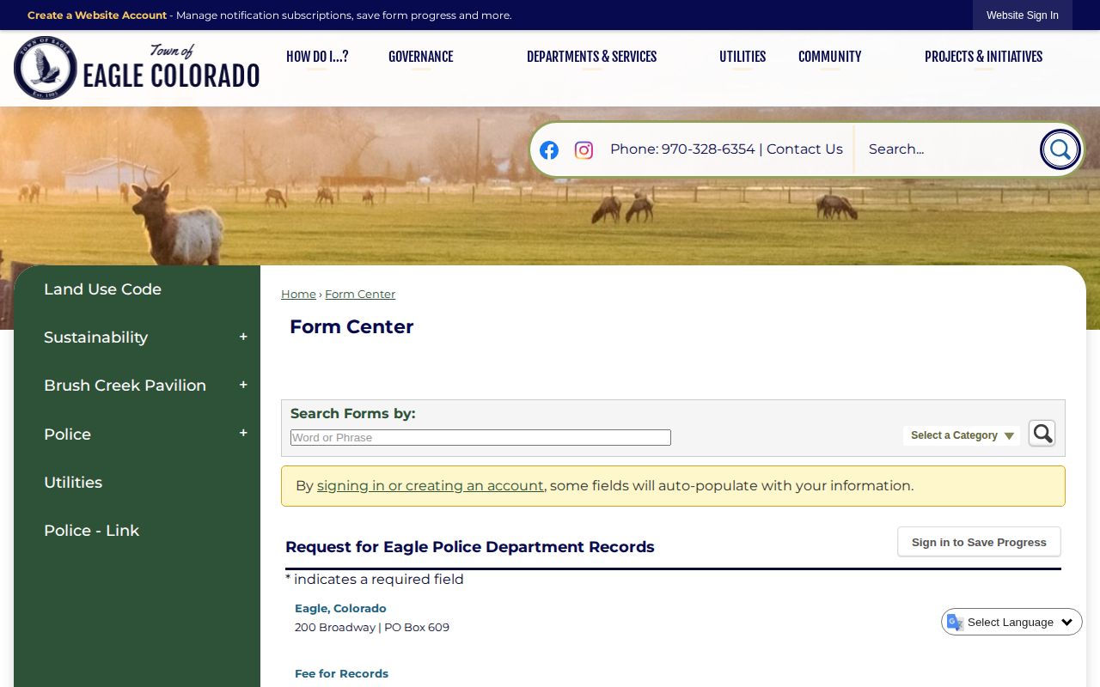This screenshot has height=687, width=1100.
Task: Open the Select a Category dropdown
Action: [962, 435]
